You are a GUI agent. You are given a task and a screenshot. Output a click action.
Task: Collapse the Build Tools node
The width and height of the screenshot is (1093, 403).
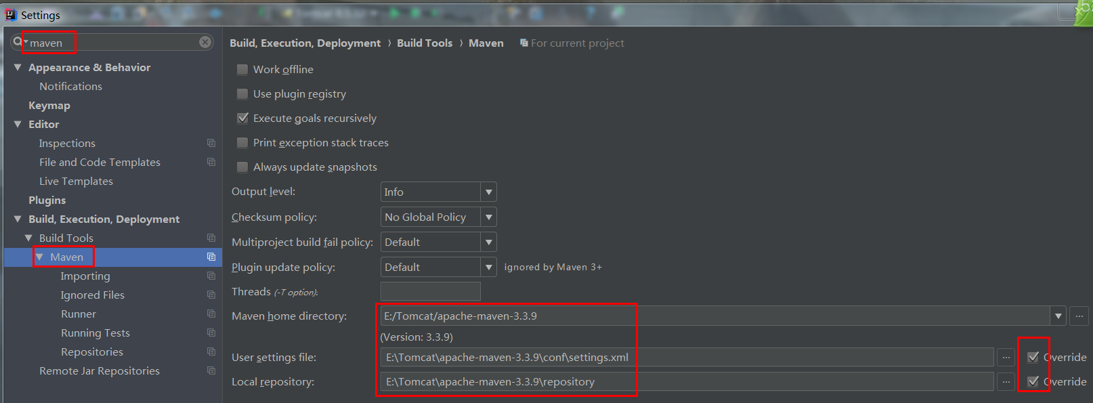click(x=28, y=238)
